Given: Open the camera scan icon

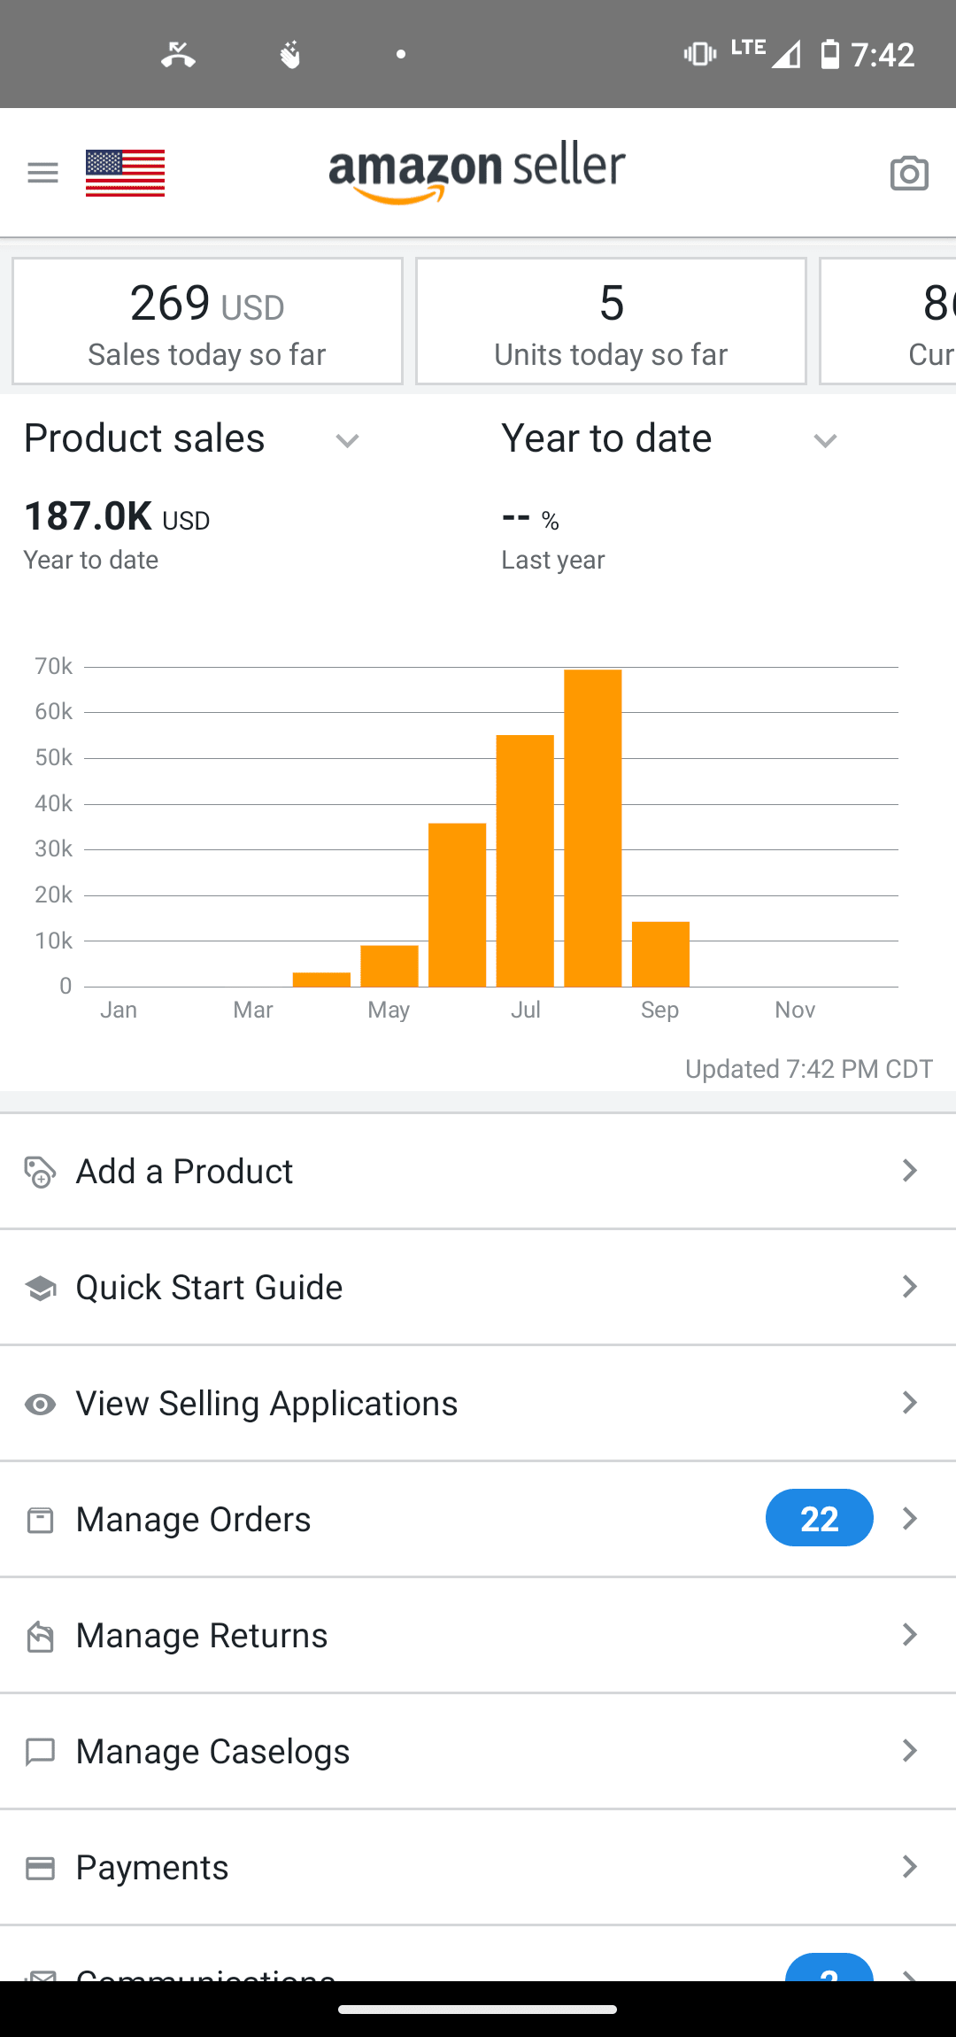Looking at the screenshot, I should (909, 174).
